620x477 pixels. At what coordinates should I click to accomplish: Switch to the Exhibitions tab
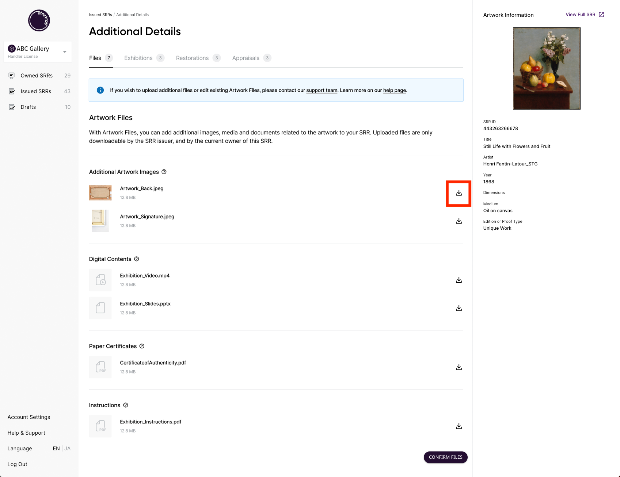pos(144,58)
